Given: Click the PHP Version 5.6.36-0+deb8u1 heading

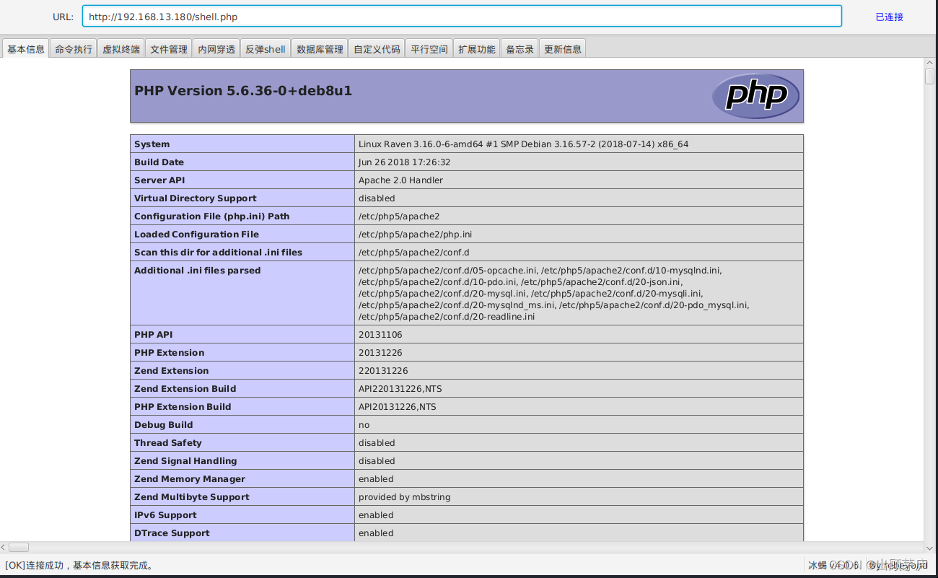Looking at the screenshot, I should pyautogui.click(x=243, y=91).
